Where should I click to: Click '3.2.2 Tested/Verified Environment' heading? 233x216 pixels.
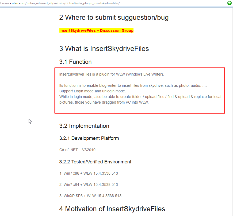95,162
